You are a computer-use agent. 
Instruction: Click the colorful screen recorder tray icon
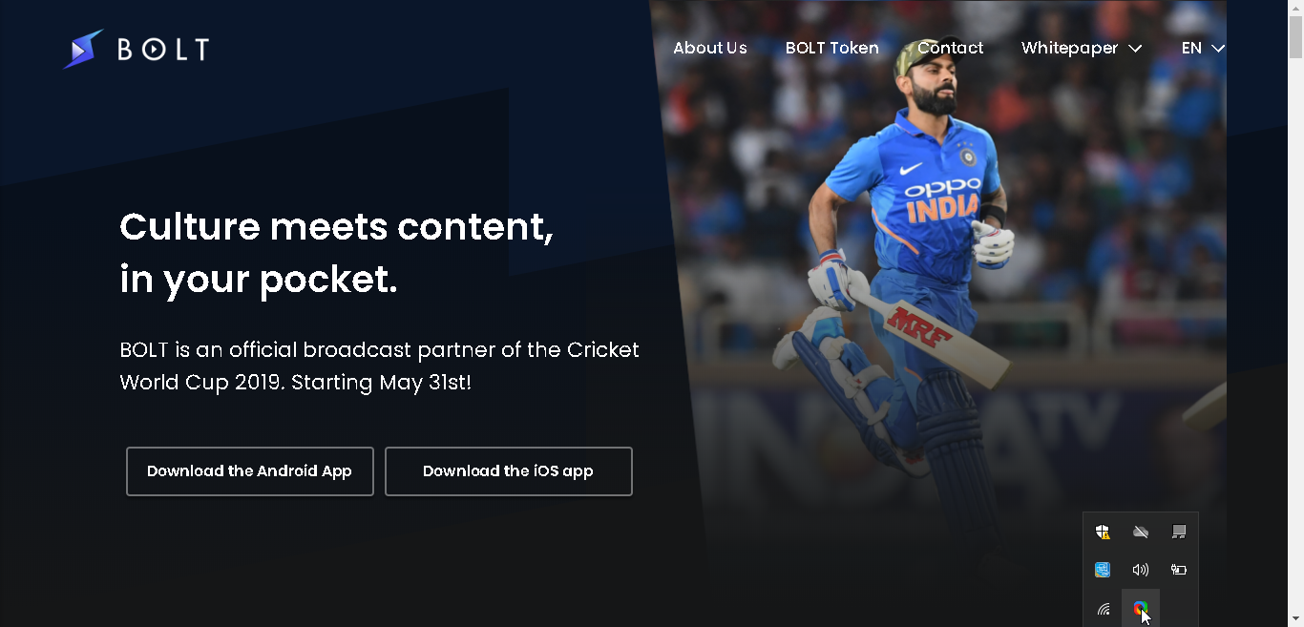1141,608
